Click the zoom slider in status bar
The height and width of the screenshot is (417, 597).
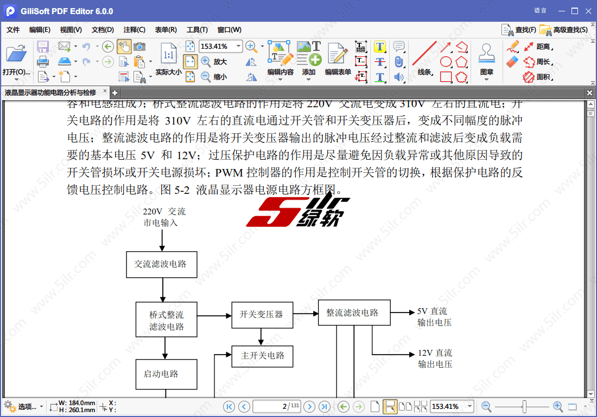tap(524, 406)
